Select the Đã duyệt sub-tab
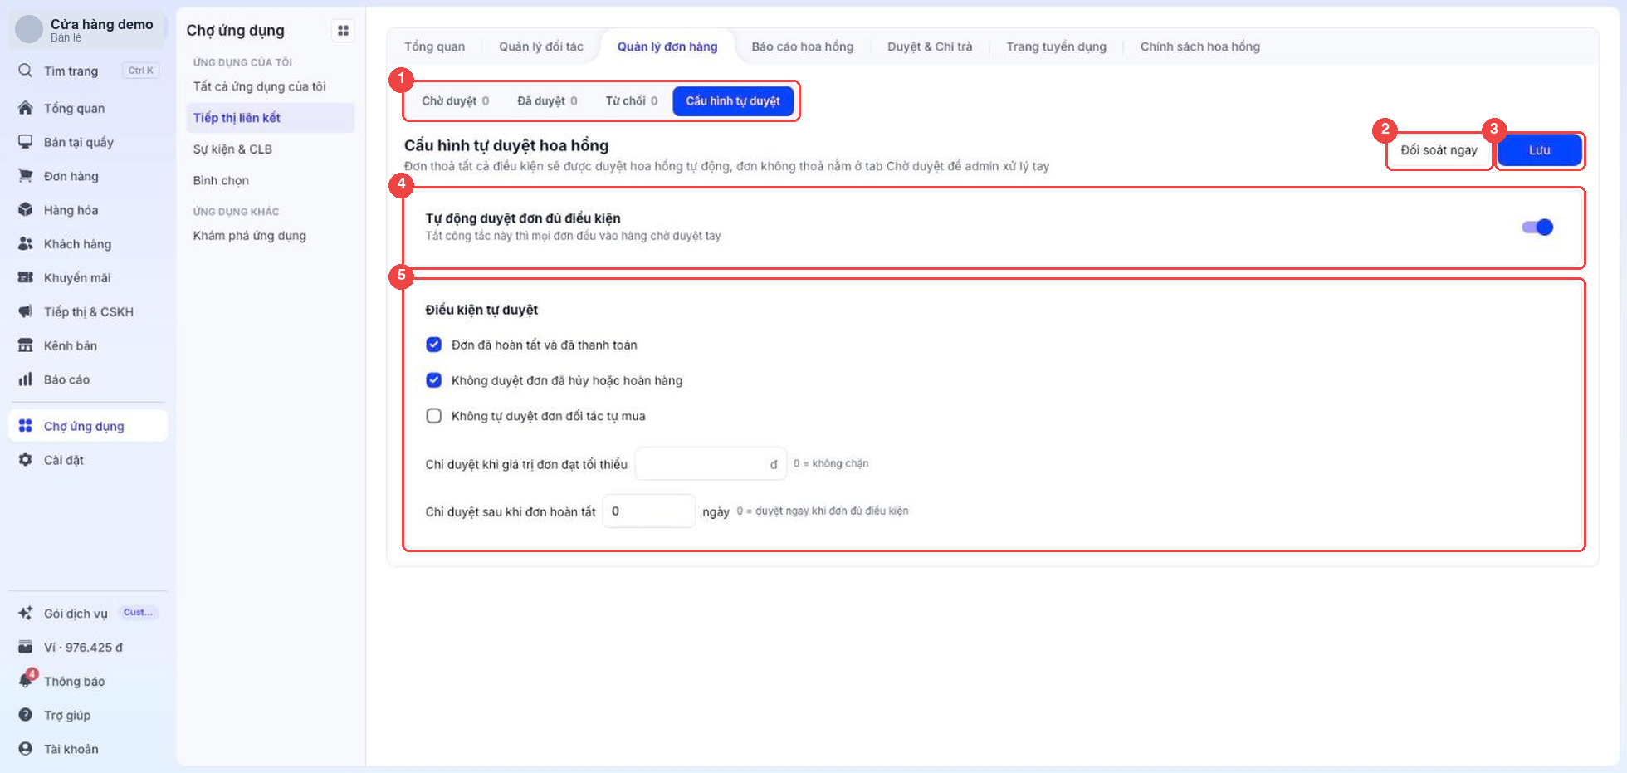1627x773 pixels. (x=547, y=101)
